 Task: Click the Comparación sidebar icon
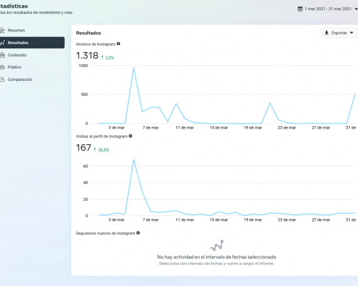3,80
